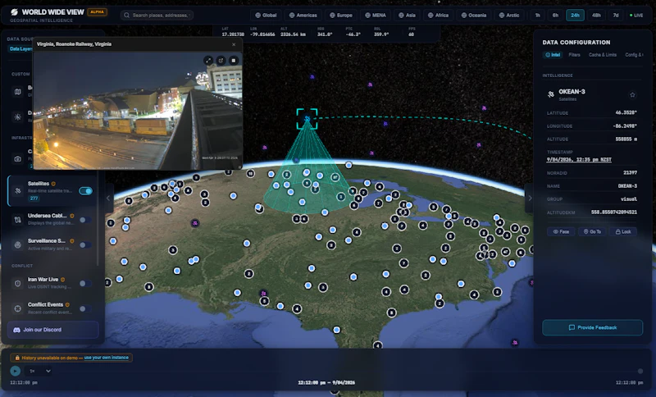Viewport: 656px width, 397px height.
Task: Enable the Surveillance layer toggle
Action: tap(85, 244)
